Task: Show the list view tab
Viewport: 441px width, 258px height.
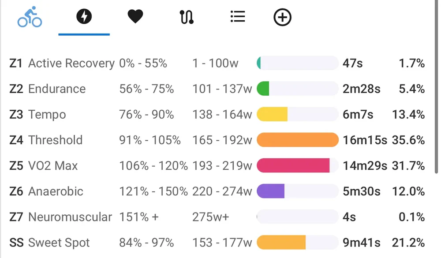Action: click(238, 18)
